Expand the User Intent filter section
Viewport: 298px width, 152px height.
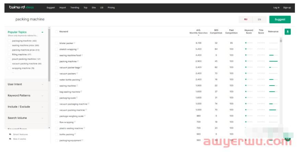pyautogui.click(x=26, y=84)
